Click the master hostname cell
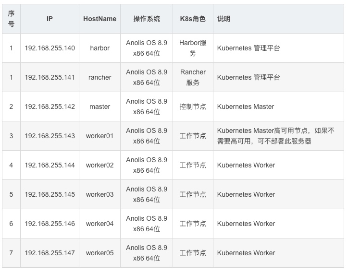348x273 pixels. pos(99,107)
